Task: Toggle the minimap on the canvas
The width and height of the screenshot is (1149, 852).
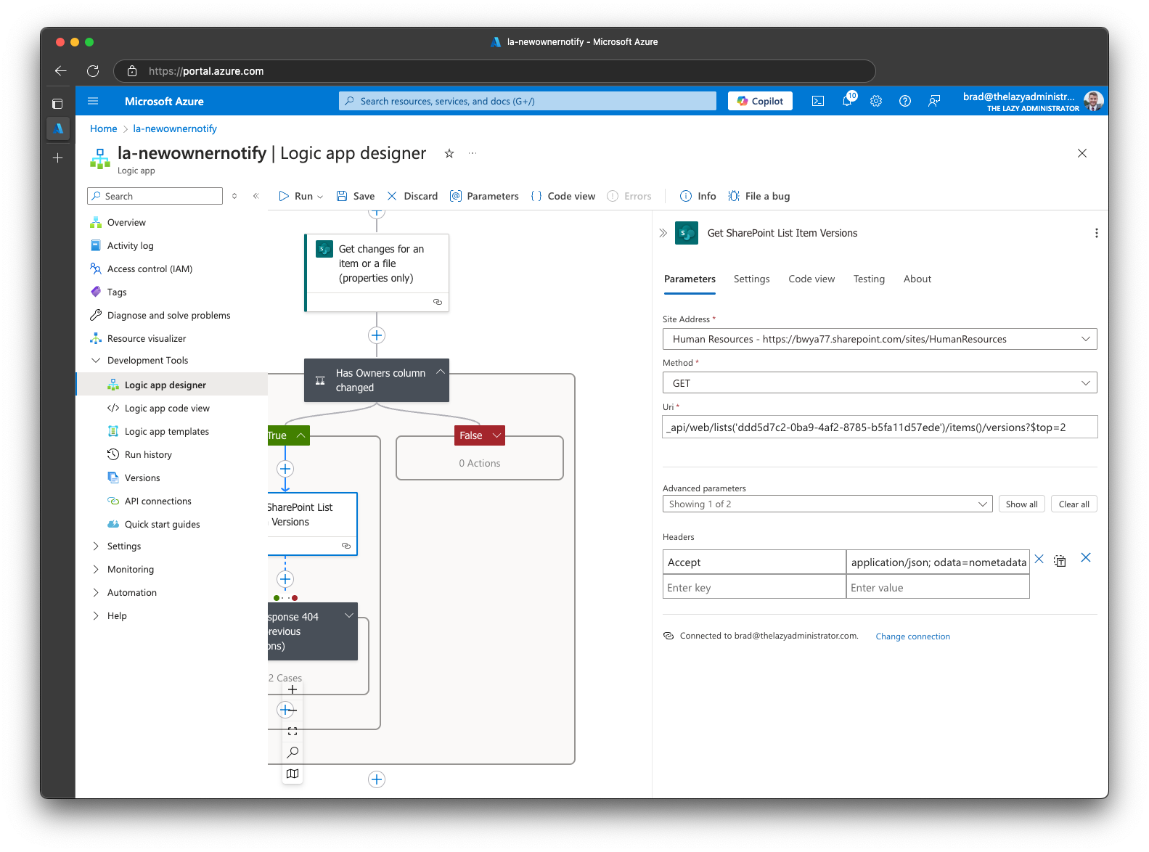Action: (x=293, y=774)
